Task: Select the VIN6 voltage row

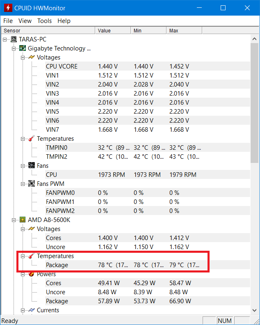Action: tap(148, 120)
